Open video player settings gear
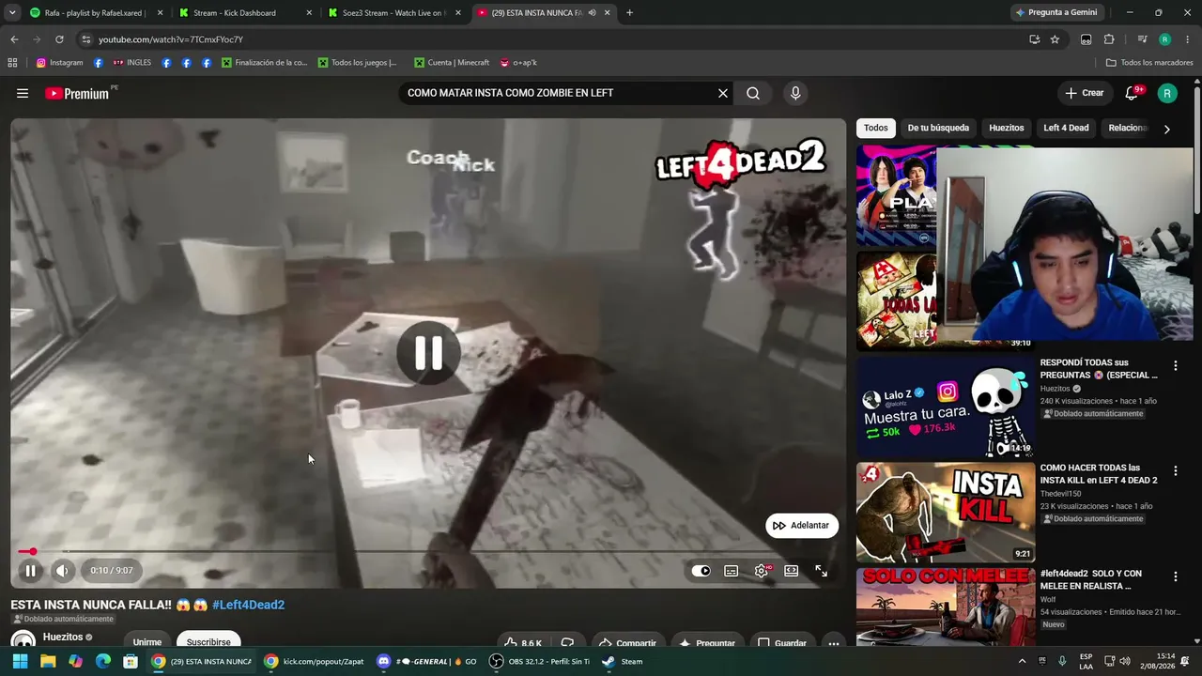This screenshot has width=1202, height=676. point(762,571)
